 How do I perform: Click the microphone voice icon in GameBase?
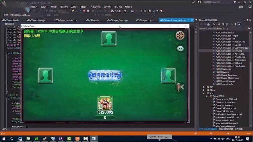180,88
